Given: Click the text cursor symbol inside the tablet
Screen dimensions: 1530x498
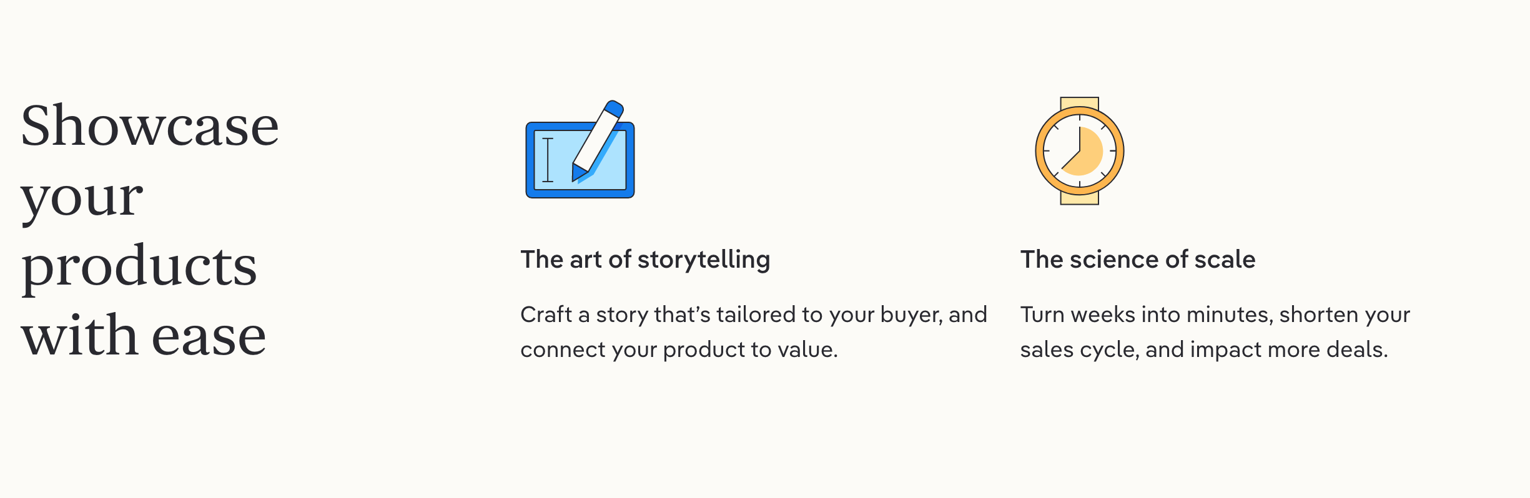Looking at the screenshot, I should pos(548,160).
